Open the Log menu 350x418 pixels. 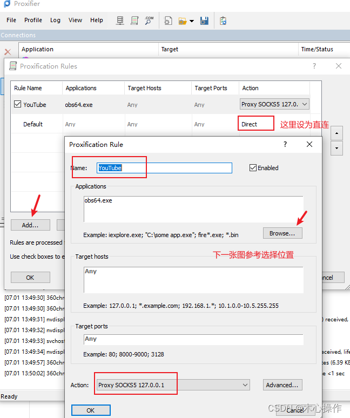click(x=55, y=20)
